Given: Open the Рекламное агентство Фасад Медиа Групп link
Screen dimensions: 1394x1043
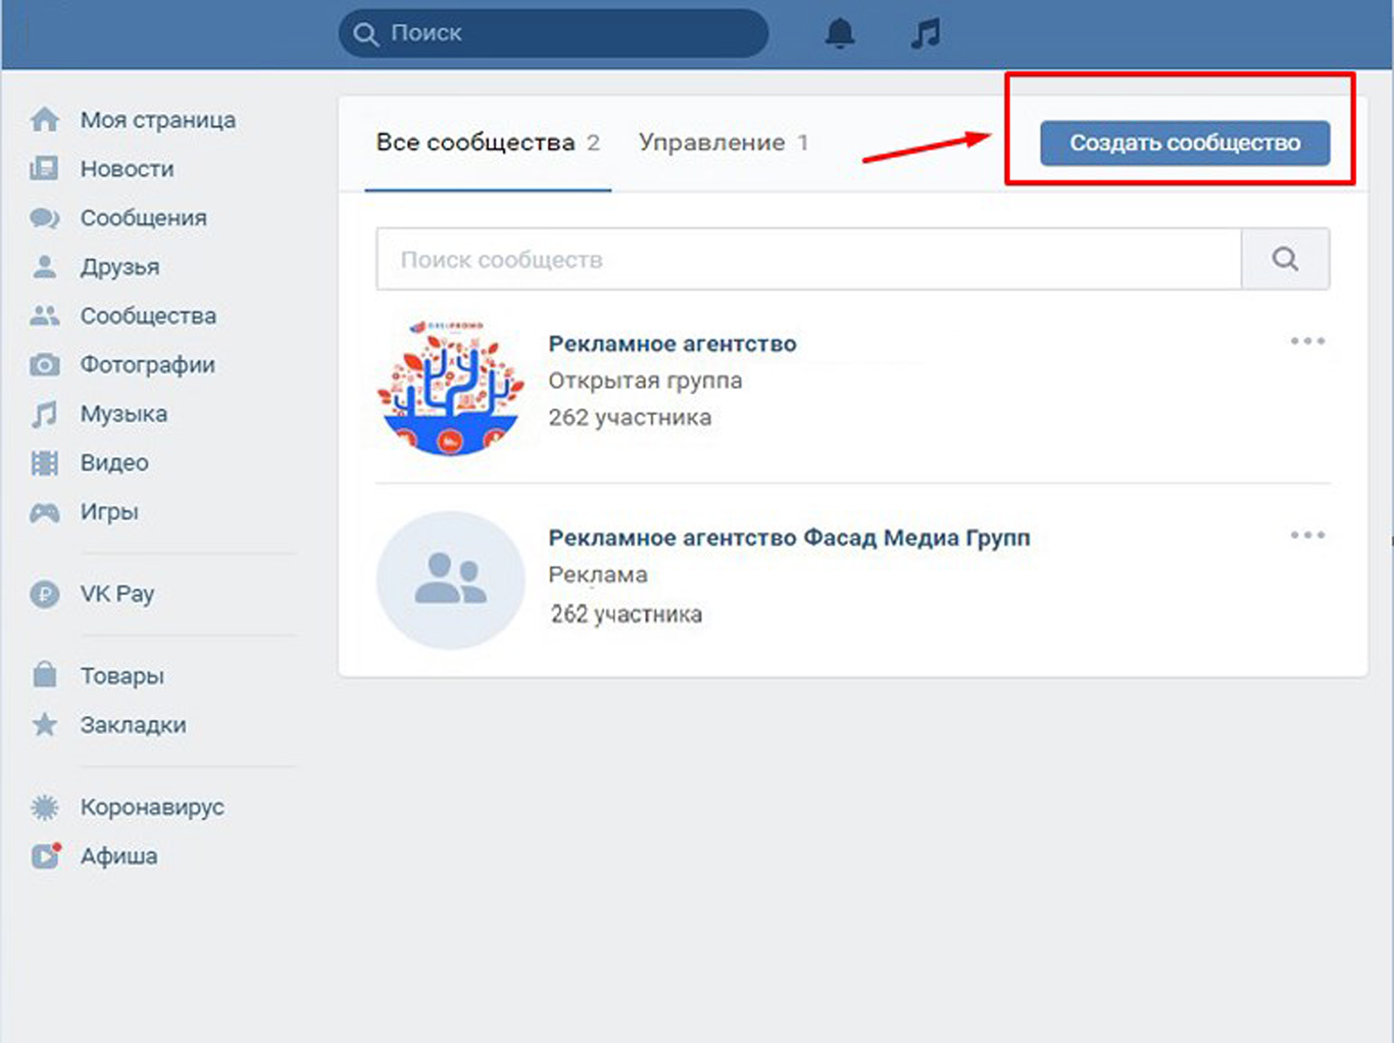Looking at the screenshot, I should click(788, 537).
